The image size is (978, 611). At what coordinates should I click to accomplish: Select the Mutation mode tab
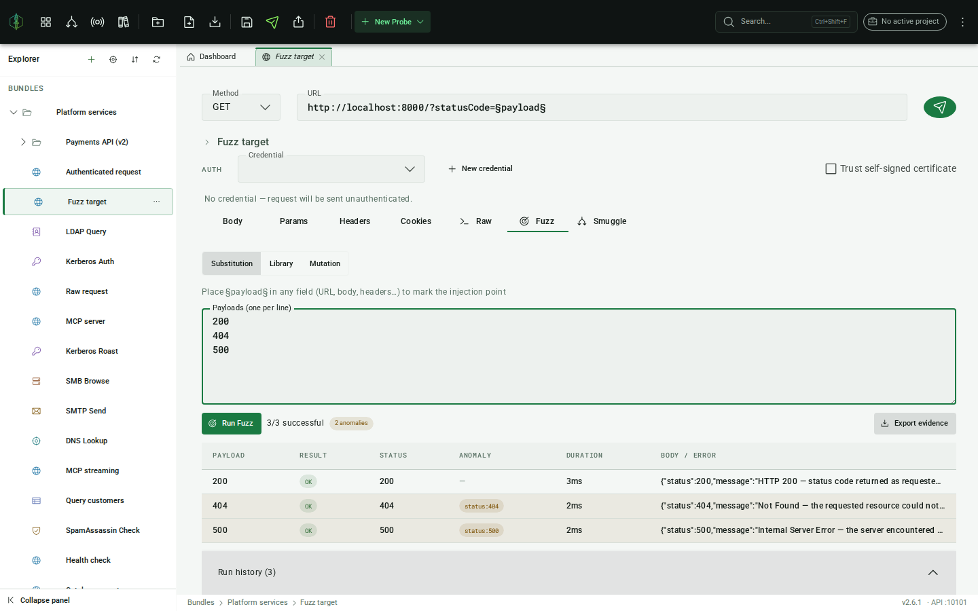coord(325,263)
